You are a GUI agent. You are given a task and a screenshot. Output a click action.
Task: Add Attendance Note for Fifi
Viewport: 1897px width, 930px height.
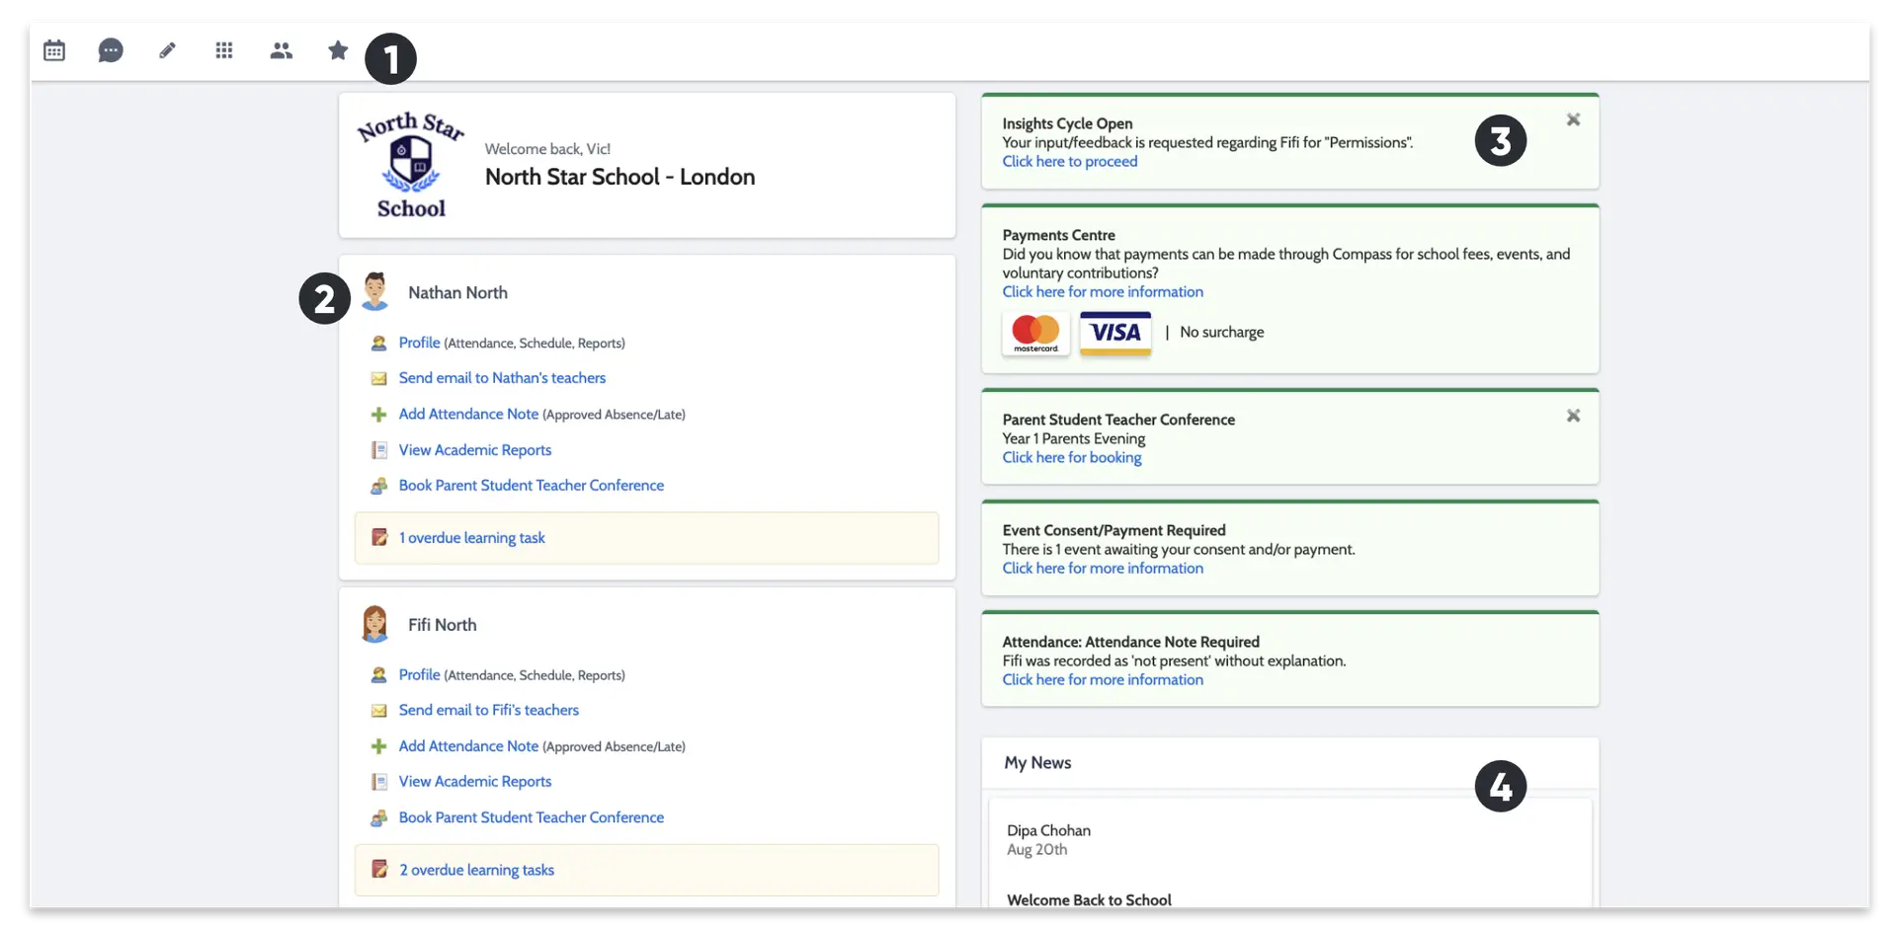(468, 746)
